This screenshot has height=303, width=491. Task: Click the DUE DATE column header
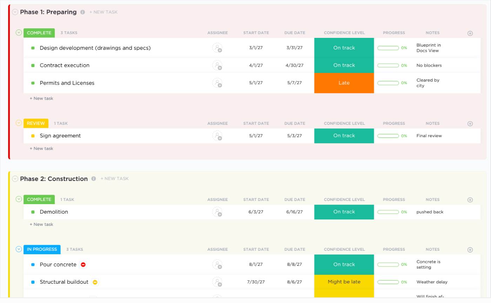(295, 33)
